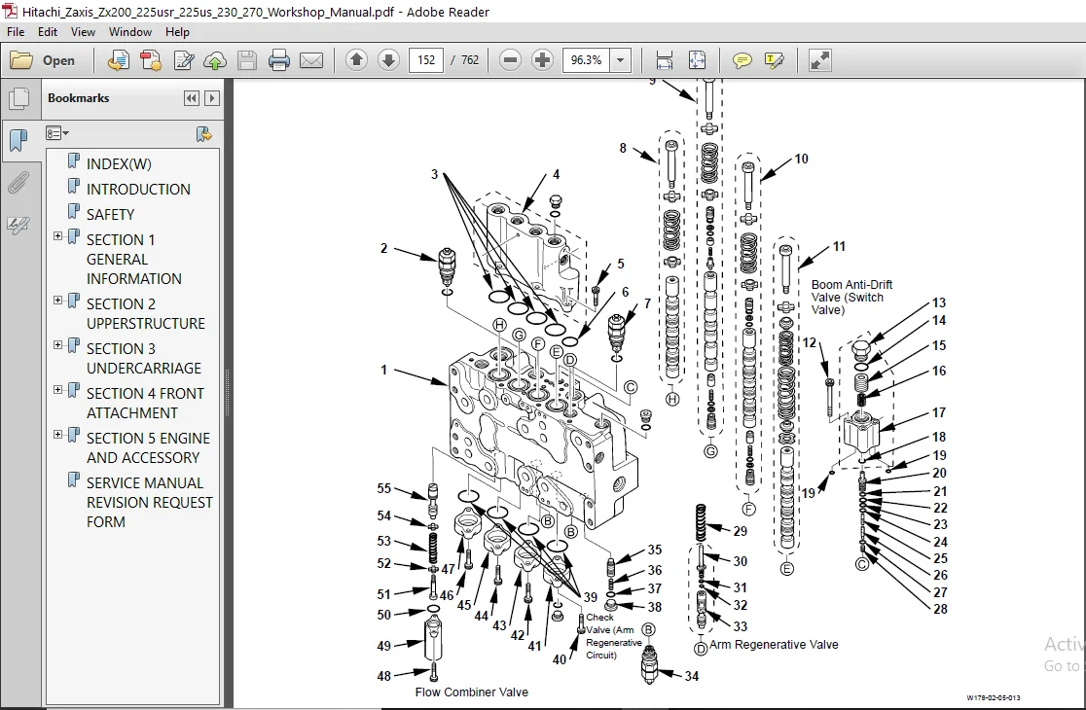Select the highlight text tool
Screen dimensions: 1086x710
pos(774,61)
